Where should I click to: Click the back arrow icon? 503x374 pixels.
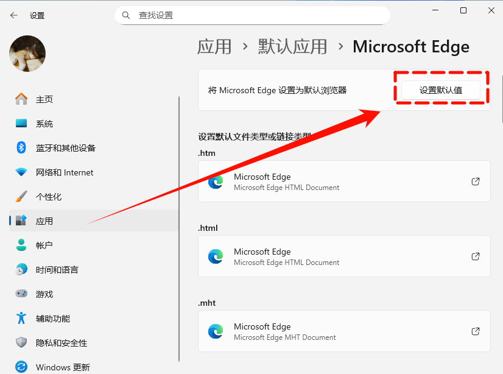click(13, 15)
